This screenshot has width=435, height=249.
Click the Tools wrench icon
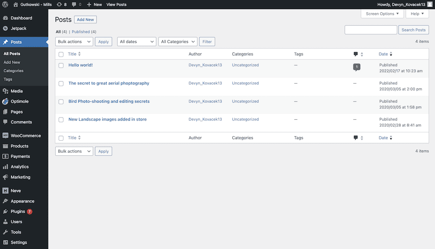pos(5,232)
